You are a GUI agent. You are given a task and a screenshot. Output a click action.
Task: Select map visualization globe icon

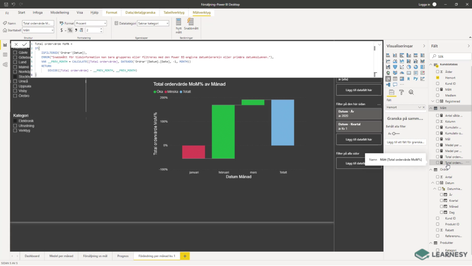[388, 73]
